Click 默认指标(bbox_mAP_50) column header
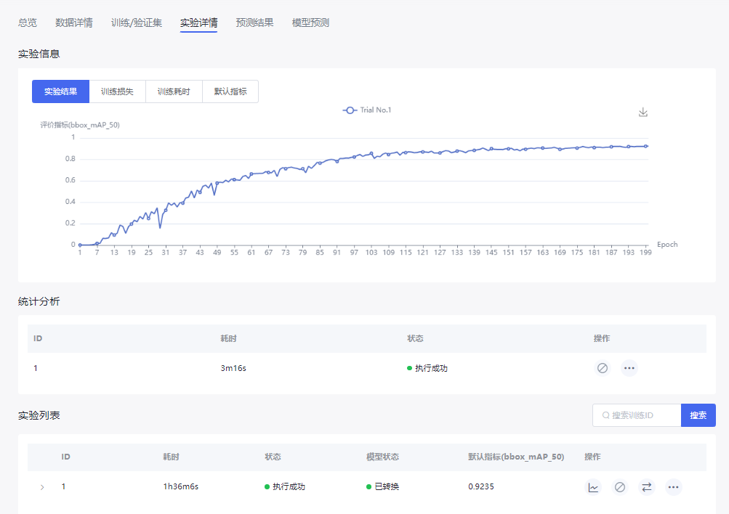 click(516, 457)
